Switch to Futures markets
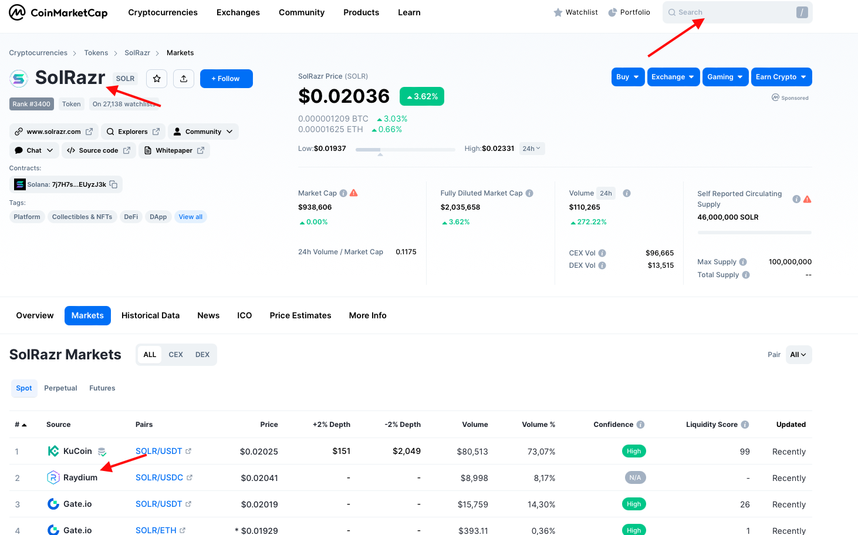 pos(102,388)
